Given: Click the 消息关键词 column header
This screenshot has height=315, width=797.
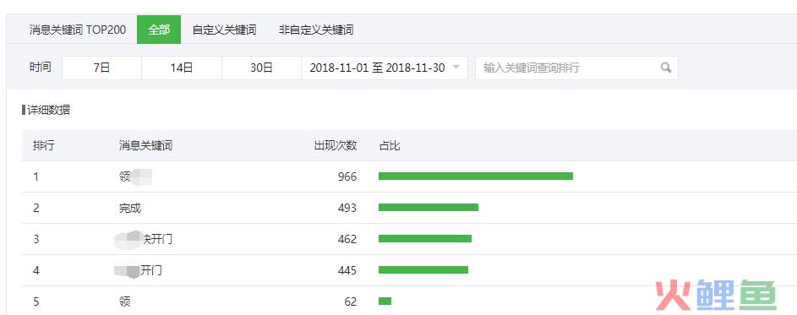Looking at the screenshot, I should 145,146.
